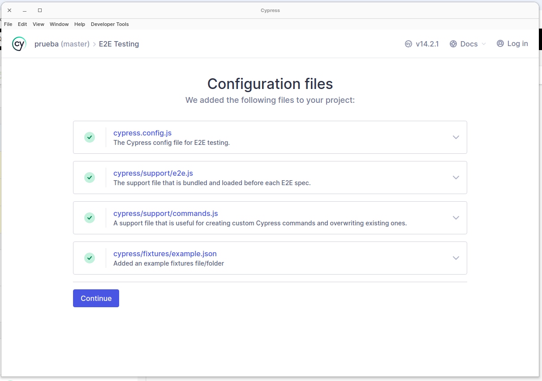Open the Window menu
Image resolution: width=542 pixels, height=381 pixels.
point(59,24)
